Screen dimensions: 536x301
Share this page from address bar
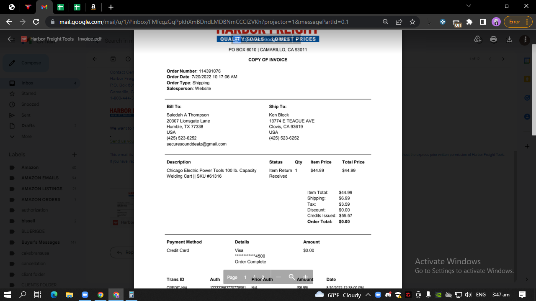tap(399, 22)
